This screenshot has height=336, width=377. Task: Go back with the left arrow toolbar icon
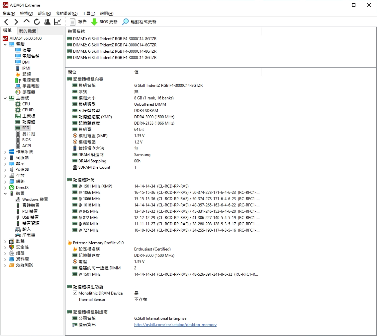pyautogui.click(x=7, y=22)
